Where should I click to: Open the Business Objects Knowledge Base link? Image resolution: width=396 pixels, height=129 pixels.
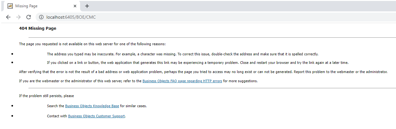(x=92, y=106)
